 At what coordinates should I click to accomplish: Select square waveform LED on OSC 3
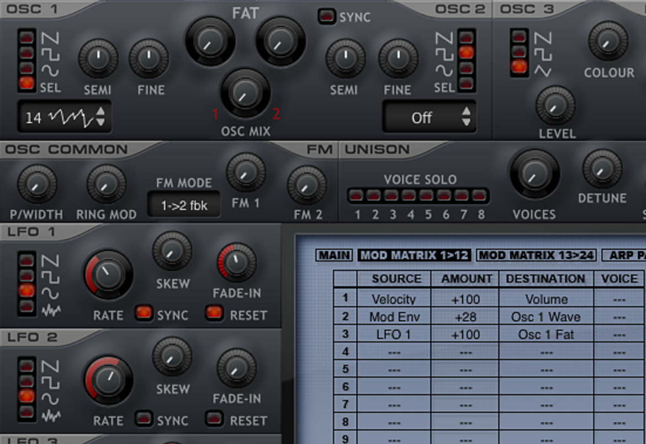click(x=519, y=52)
